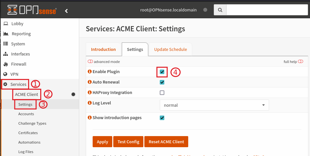The width and height of the screenshot is (310, 156).
Task: Show help for Auto Renewal info icon
Action: point(90,82)
